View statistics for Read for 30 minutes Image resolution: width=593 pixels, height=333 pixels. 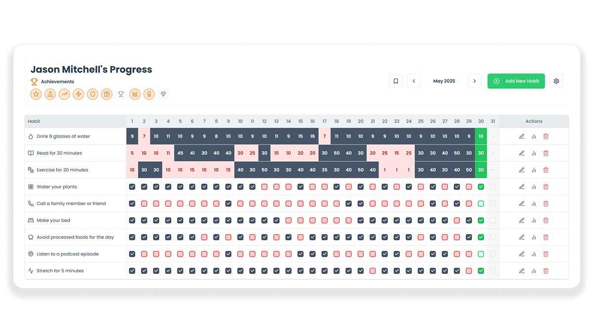(534, 153)
